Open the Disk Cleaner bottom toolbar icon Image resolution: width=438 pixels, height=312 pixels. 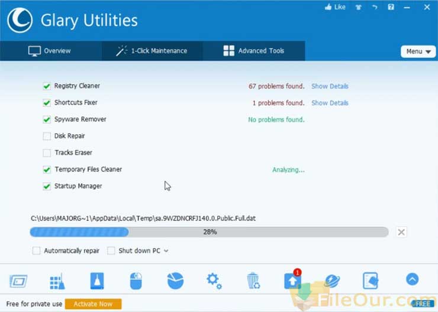(x=18, y=281)
